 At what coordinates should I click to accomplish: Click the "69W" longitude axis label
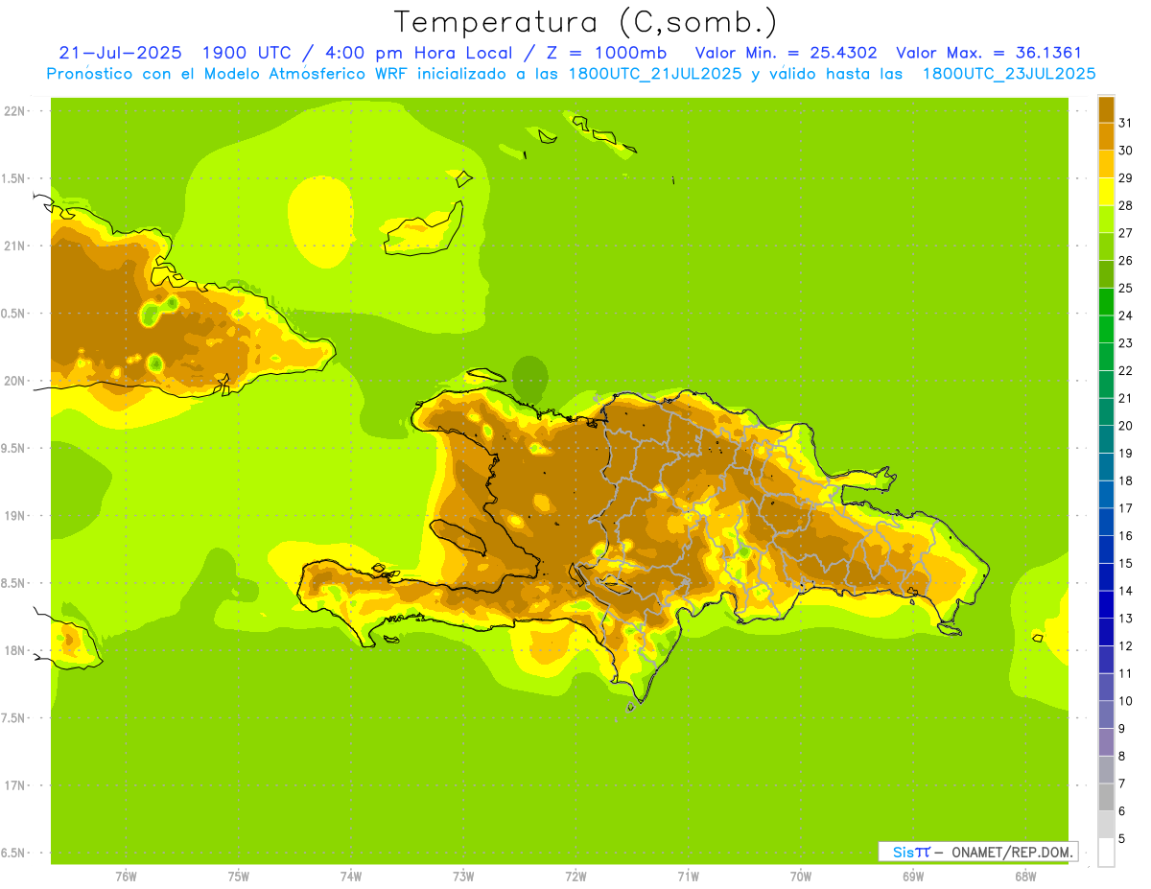[x=913, y=877]
